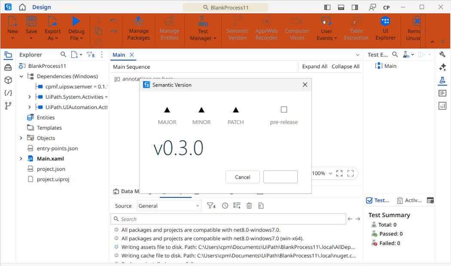Close the Main tab
This screenshot has height=266, width=451.
(132, 55)
